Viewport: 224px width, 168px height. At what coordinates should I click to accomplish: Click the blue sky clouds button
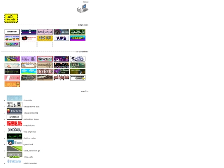point(29,71)
